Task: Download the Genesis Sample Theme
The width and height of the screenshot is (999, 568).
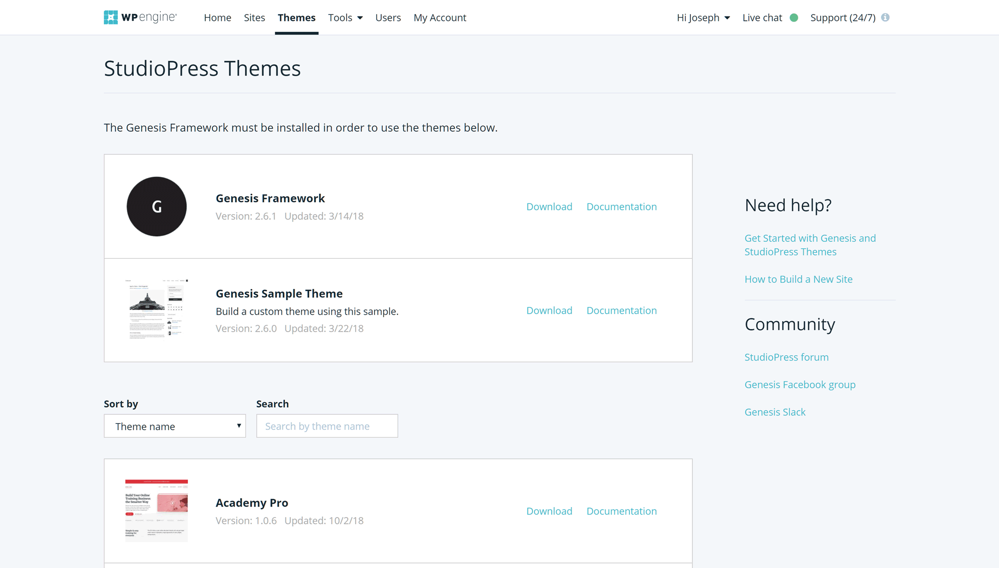Action: pos(549,310)
